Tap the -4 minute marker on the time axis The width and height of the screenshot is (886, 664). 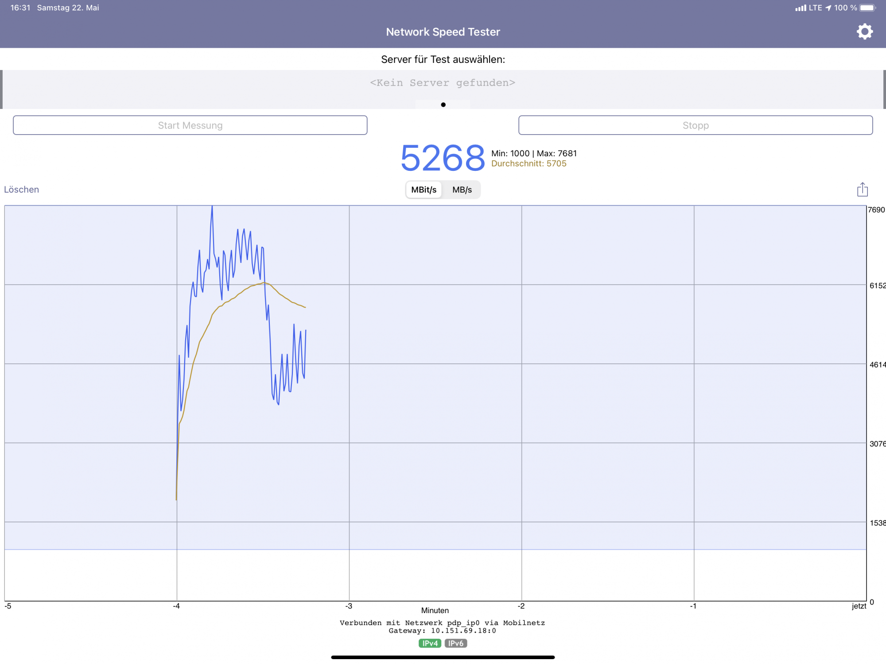176,606
